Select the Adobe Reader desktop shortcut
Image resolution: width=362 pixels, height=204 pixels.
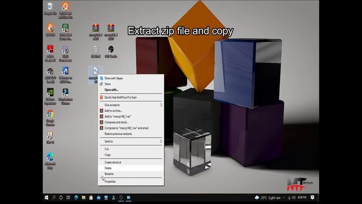(50, 53)
